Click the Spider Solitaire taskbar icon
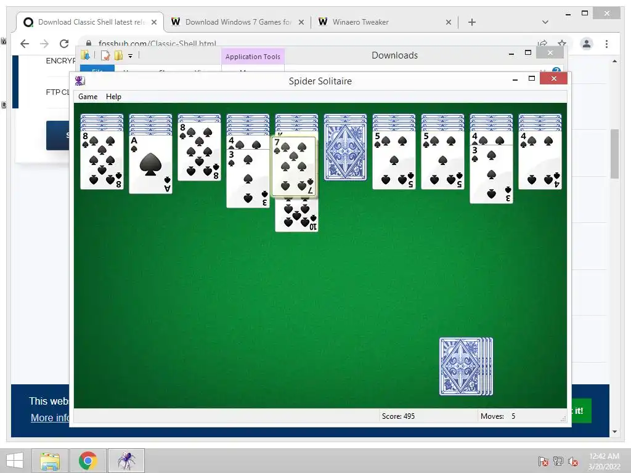Screen dimensions: 631x473 pyautogui.click(x=126, y=461)
